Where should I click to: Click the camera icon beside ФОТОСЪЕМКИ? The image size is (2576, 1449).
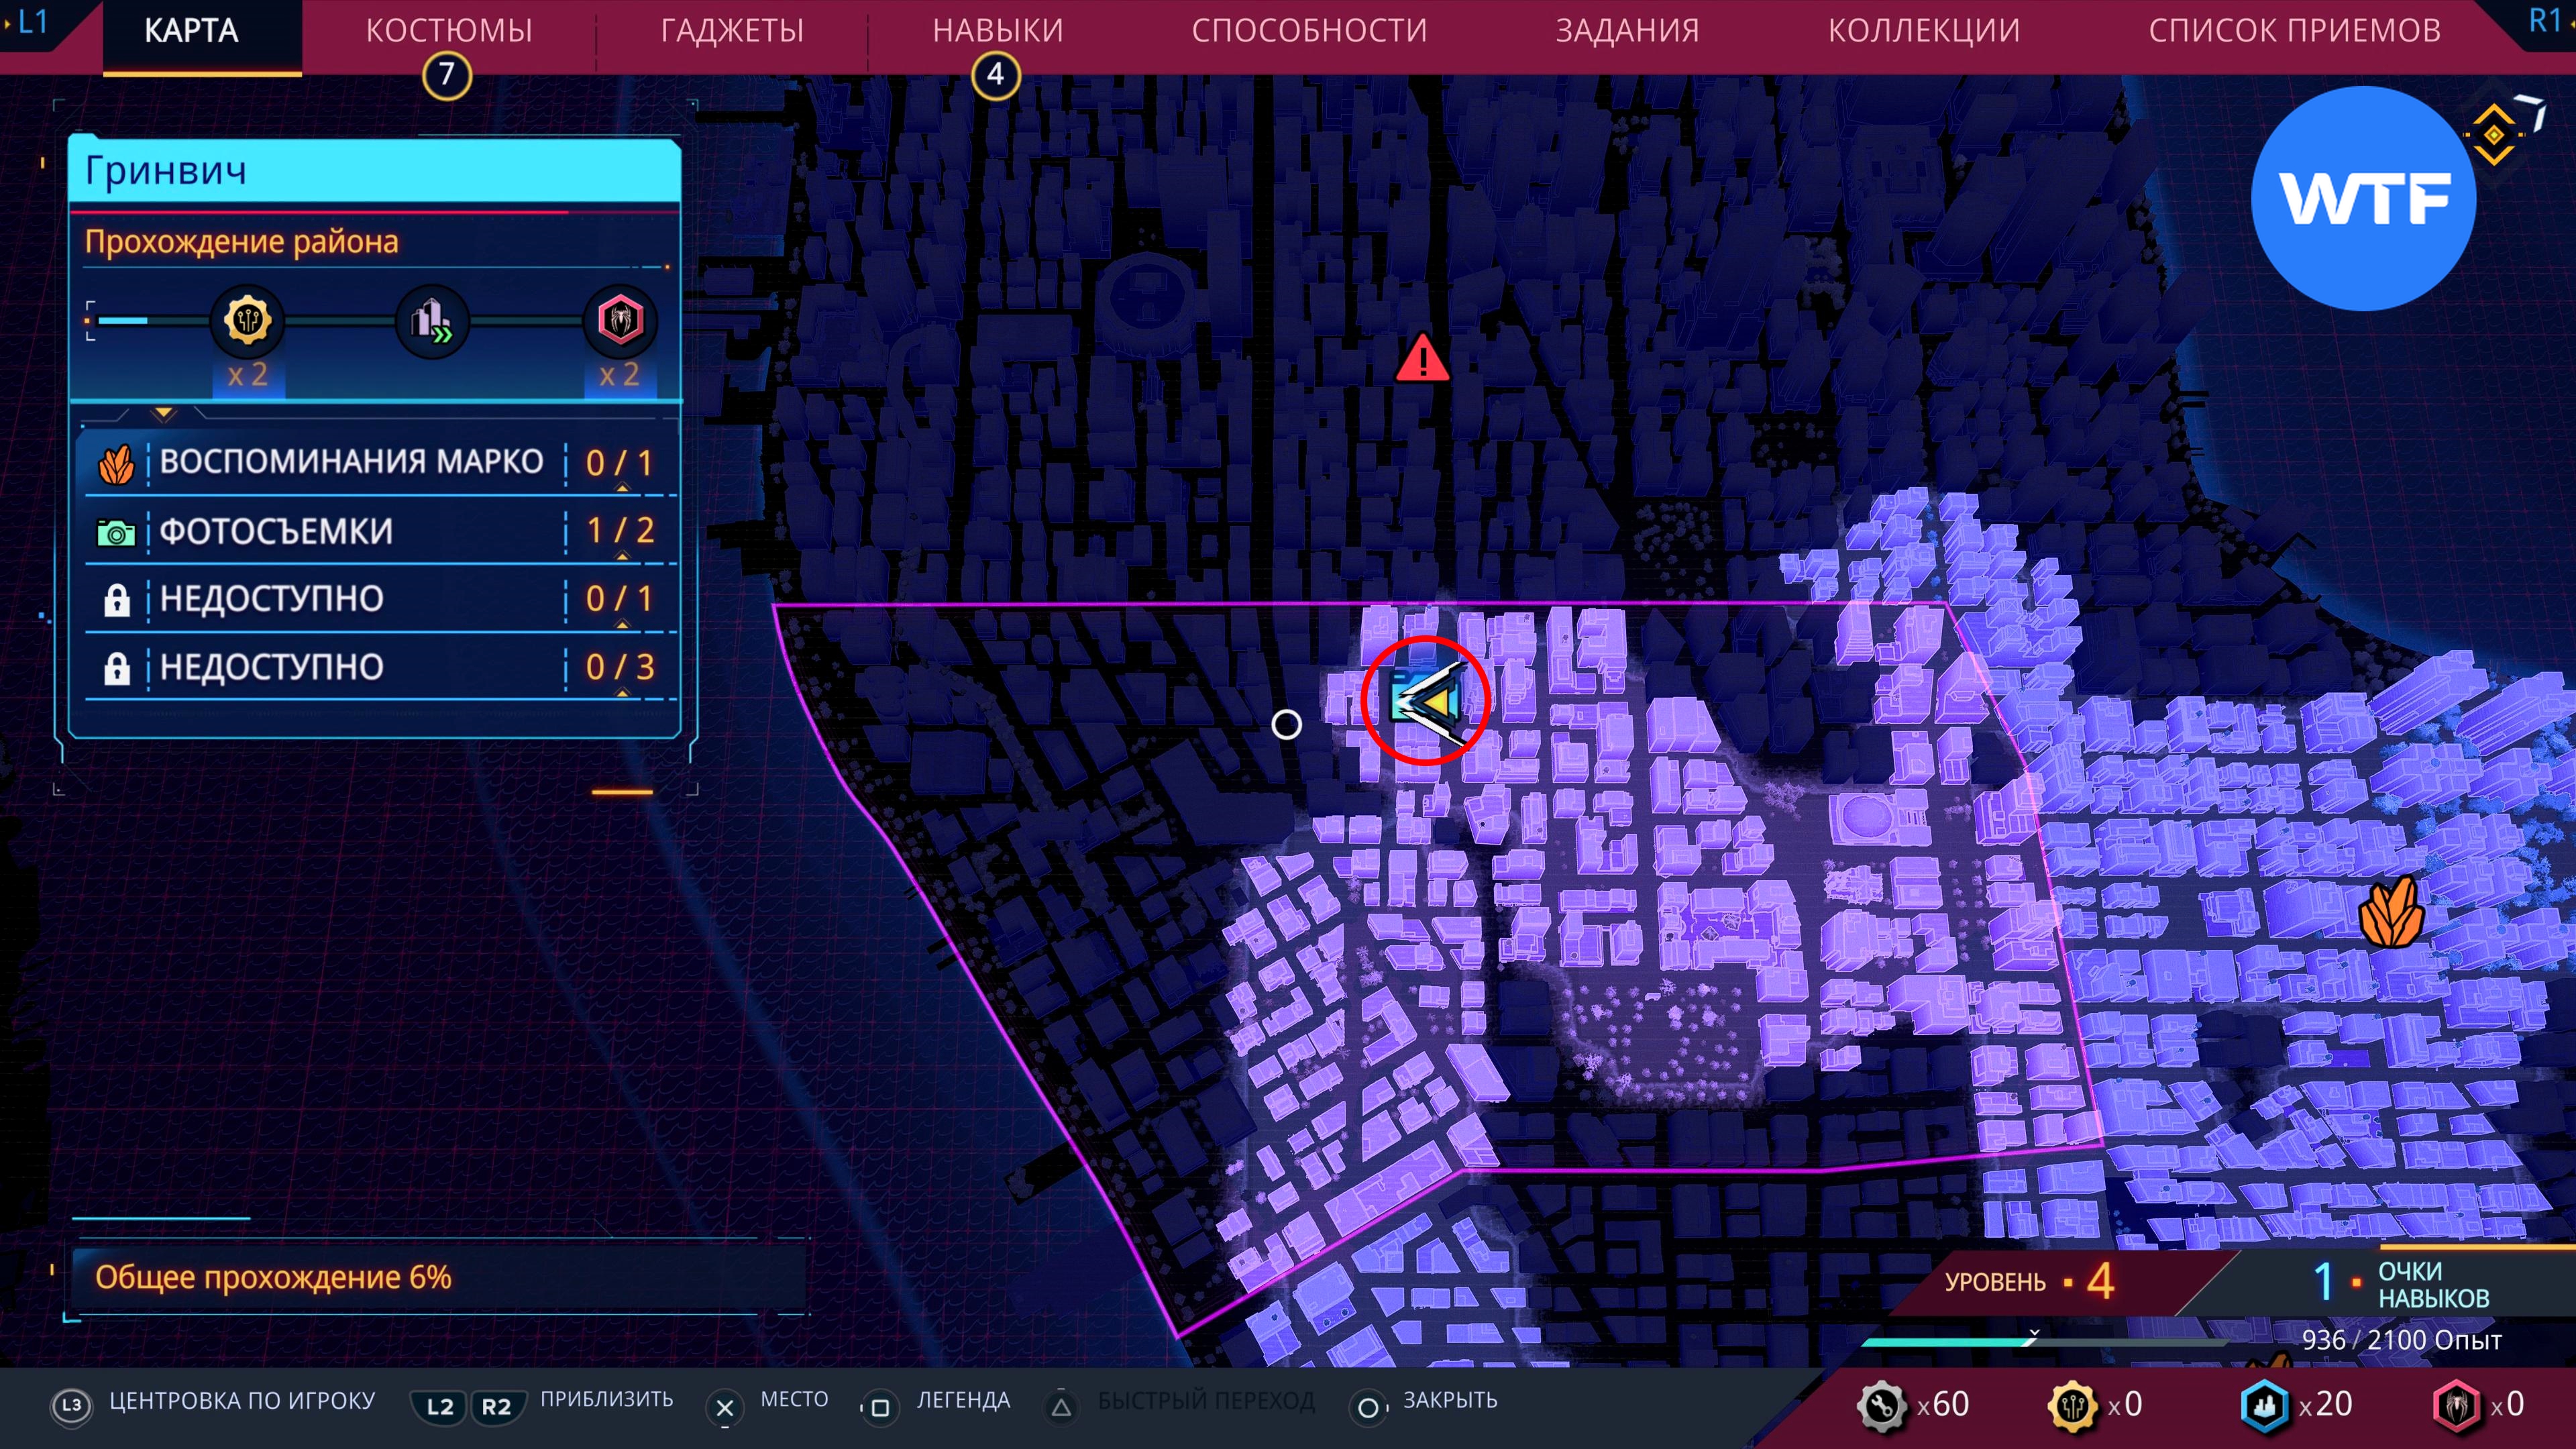pos(116,532)
